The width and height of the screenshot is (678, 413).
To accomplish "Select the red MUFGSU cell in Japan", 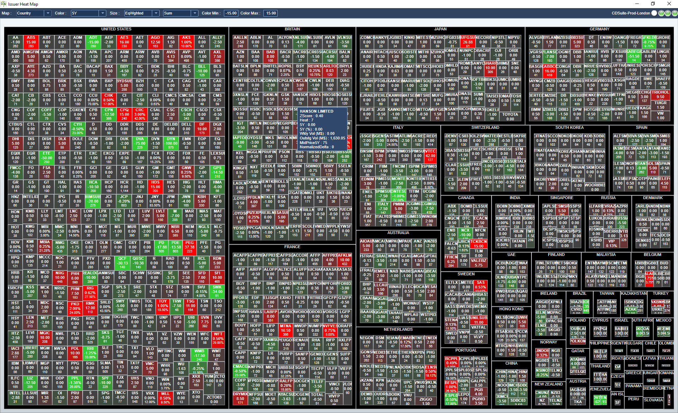I will [x=467, y=42].
